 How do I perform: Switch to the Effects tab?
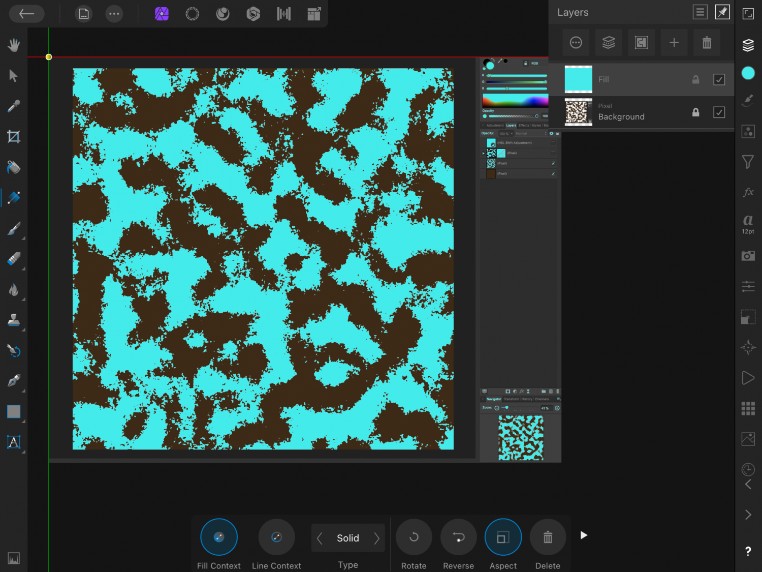point(524,125)
